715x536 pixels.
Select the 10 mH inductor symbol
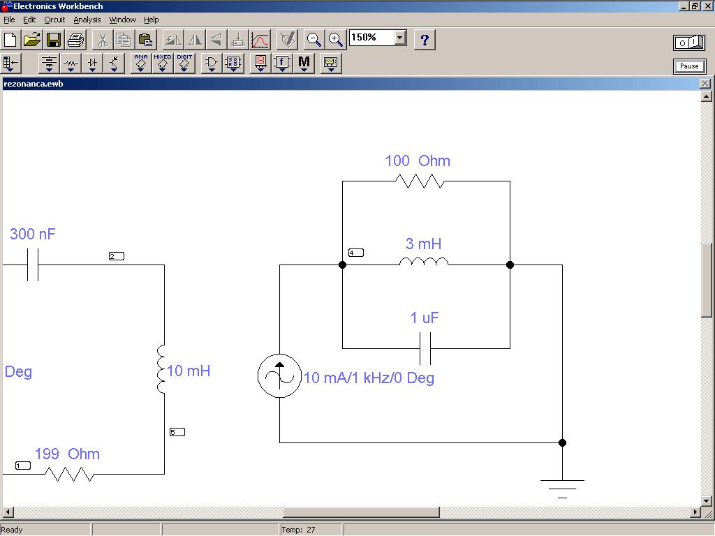coord(162,369)
